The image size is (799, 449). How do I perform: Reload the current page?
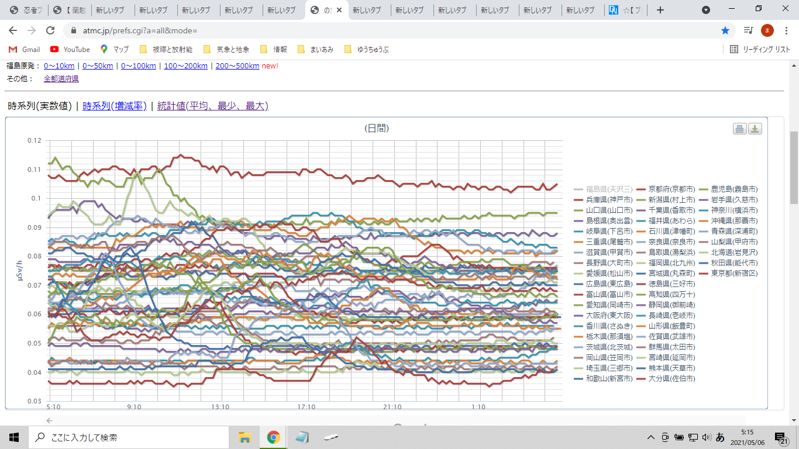point(50,30)
